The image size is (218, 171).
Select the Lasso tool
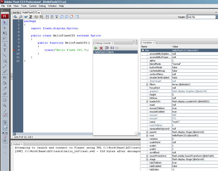(x=4, y=39)
